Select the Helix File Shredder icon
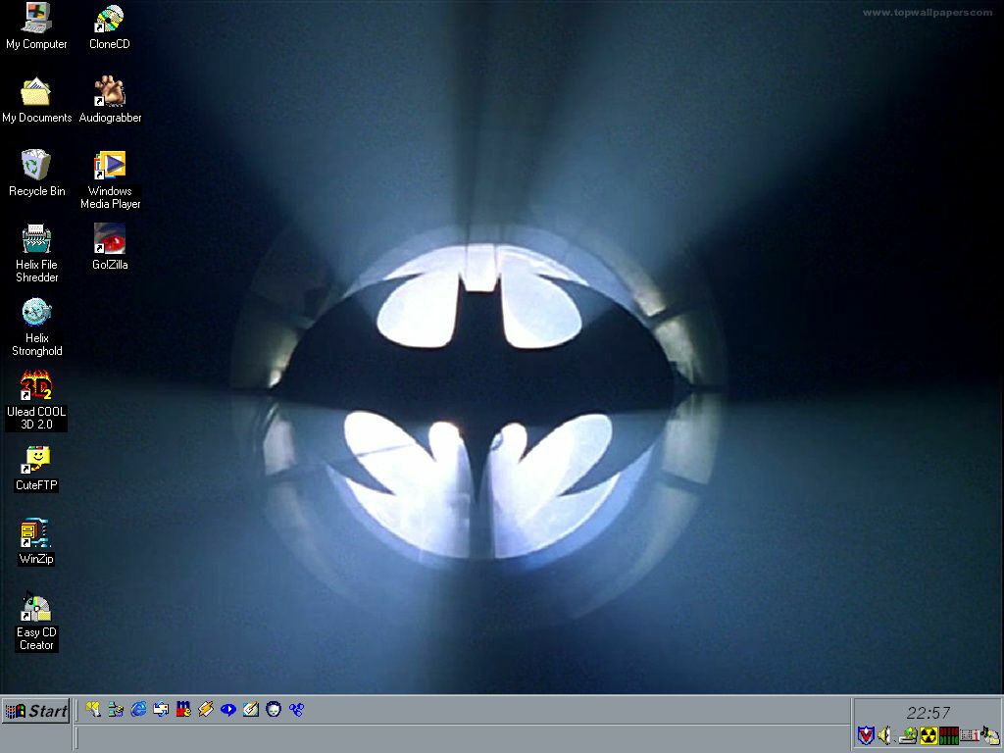Image resolution: width=1004 pixels, height=753 pixels. [36, 239]
